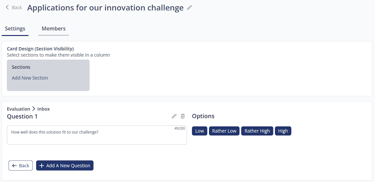Open the Members tab
Screen dimensions: 375x182
[x=54, y=29]
